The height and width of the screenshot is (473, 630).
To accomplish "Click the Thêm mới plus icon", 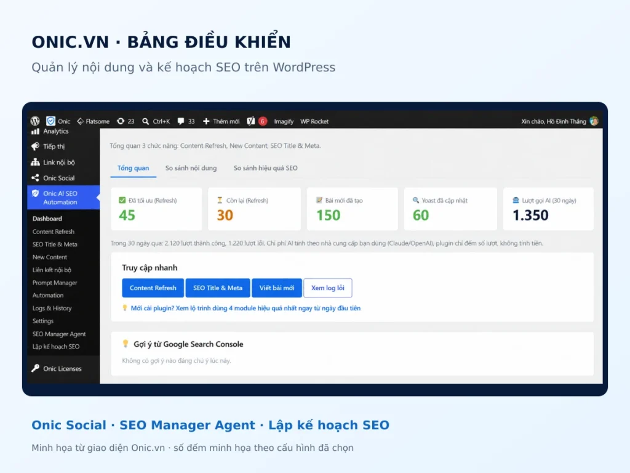I will [x=206, y=121].
